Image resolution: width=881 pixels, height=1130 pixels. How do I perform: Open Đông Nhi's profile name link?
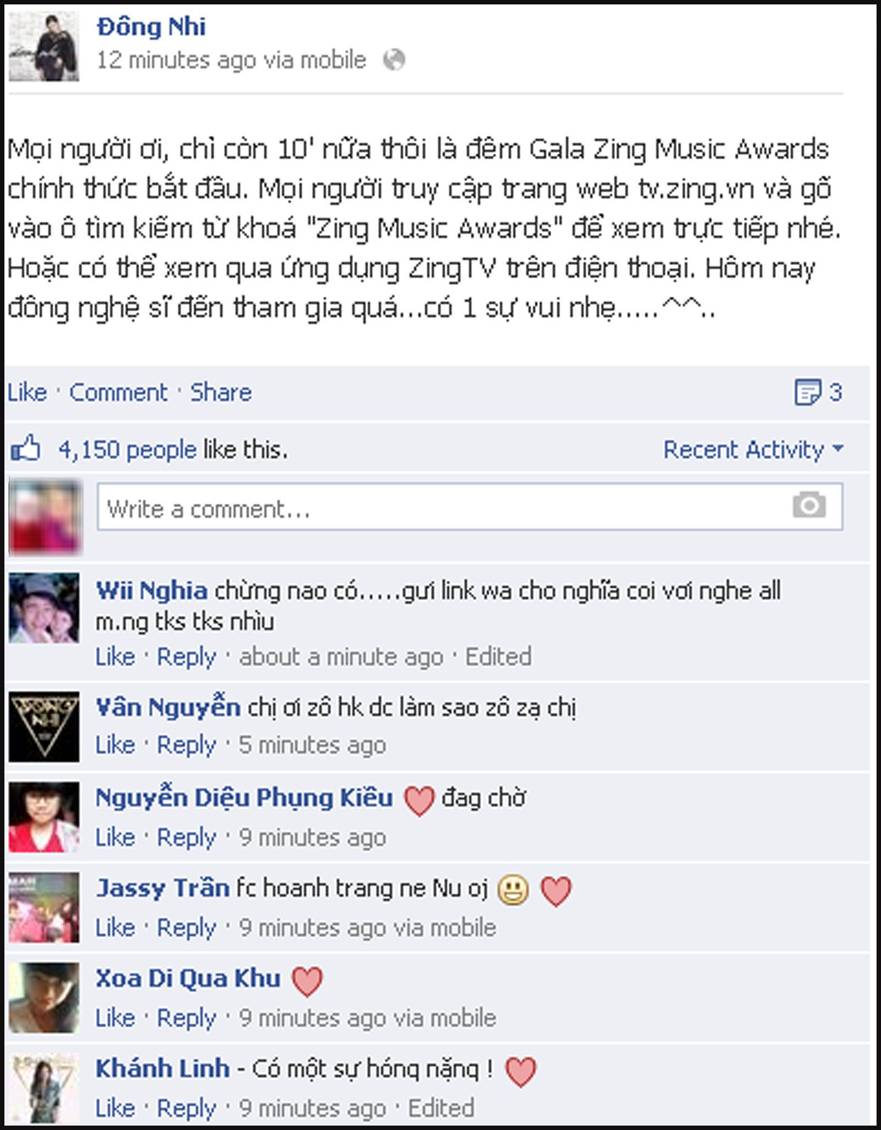click(x=151, y=26)
